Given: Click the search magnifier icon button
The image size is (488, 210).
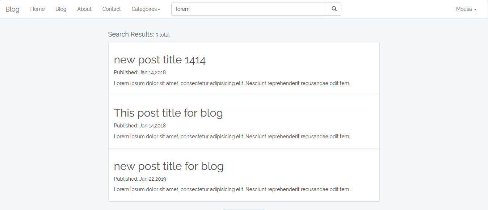Looking at the screenshot, I should (x=334, y=9).
